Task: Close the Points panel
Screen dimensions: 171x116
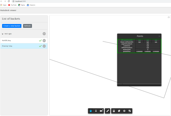Action: [159, 36]
